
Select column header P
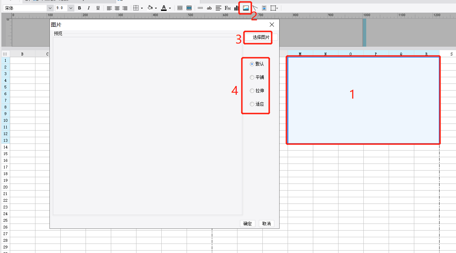click(x=376, y=54)
